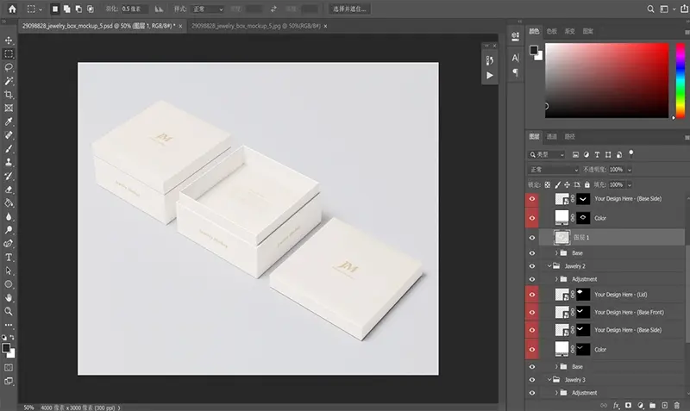Toggle the lock transparent pixels checkerboard icon
This screenshot has height=411, width=690.
[x=548, y=185]
